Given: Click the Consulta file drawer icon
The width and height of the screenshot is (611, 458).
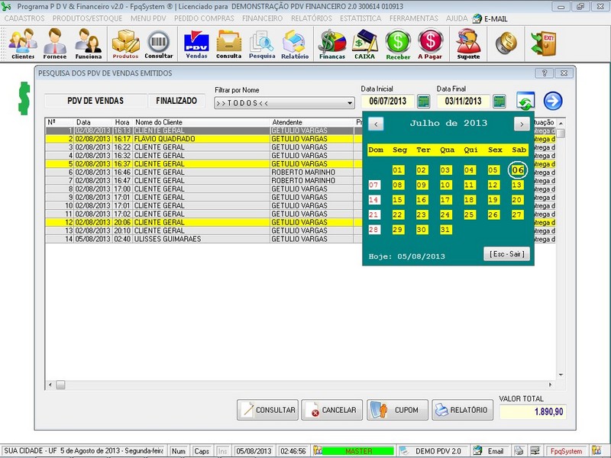Looking at the screenshot, I should pos(228,44).
